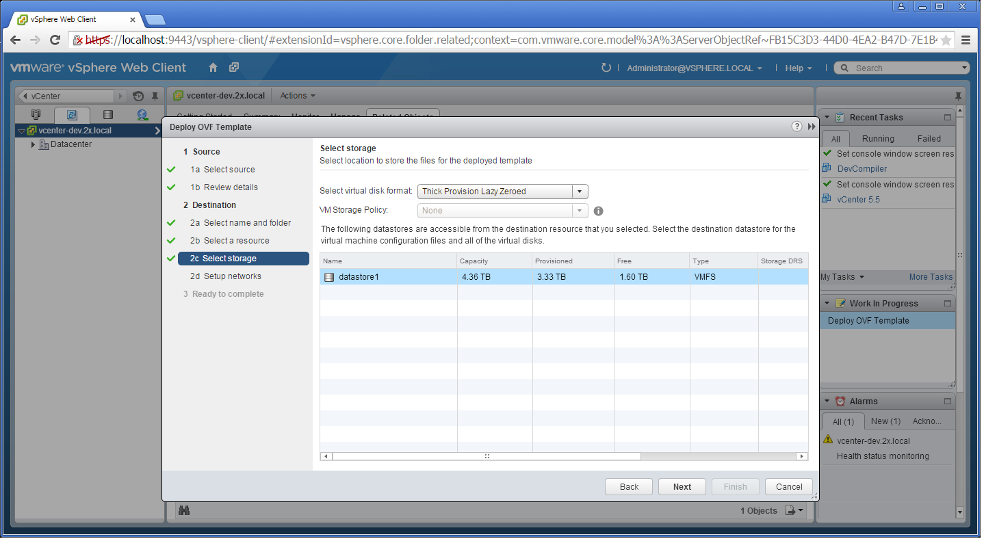Refresh the vSphere client view
Screen dimensions: 984x539
point(606,68)
